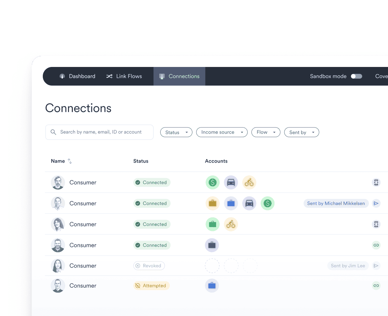Select the blue briefcase in Michael Mikkelsen's row

[x=231, y=203]
